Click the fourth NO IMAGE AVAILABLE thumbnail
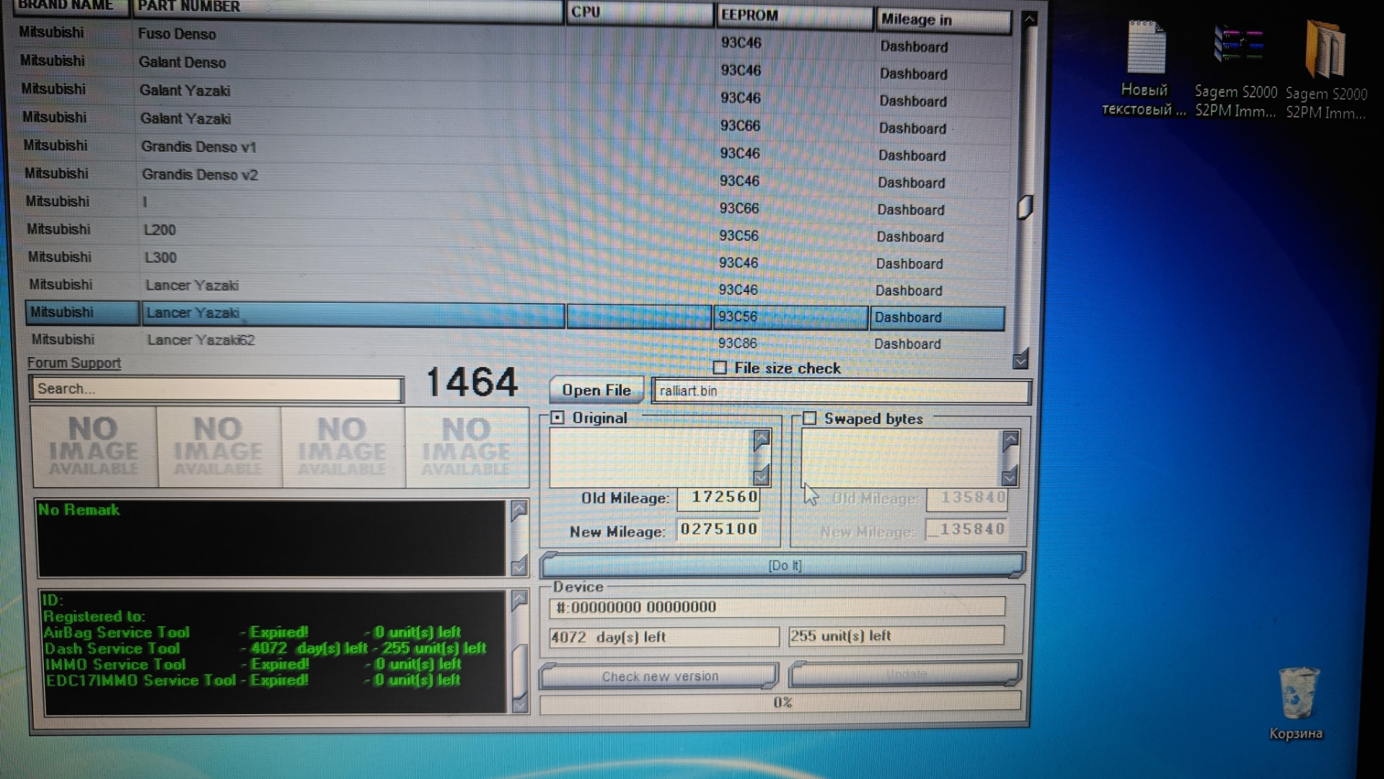1384x779 pixels. tap(466, 449)
